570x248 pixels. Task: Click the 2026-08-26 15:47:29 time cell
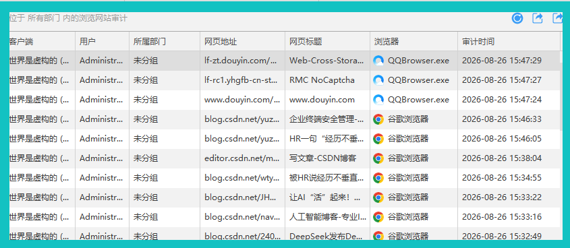pyautogui.click(x=509, y=61)
